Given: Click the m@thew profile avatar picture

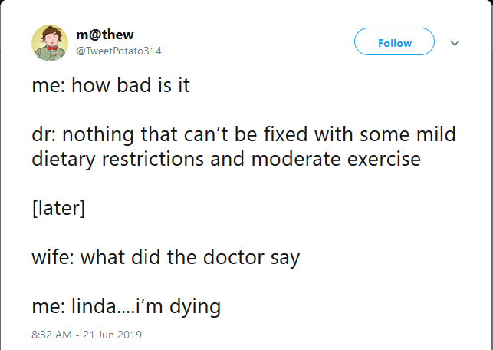Looking at the screenshot, I should 50,42.
